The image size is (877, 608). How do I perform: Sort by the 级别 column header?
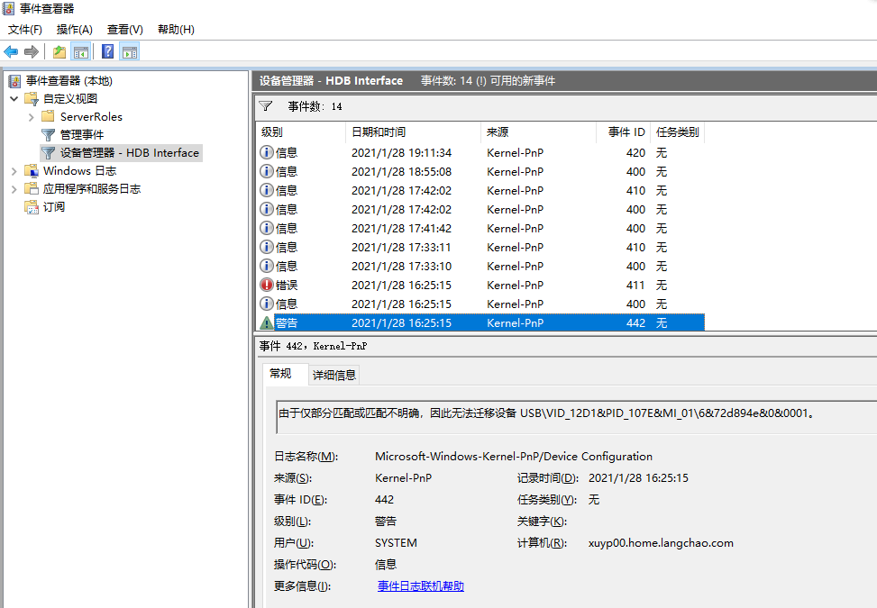click(301, 132)
